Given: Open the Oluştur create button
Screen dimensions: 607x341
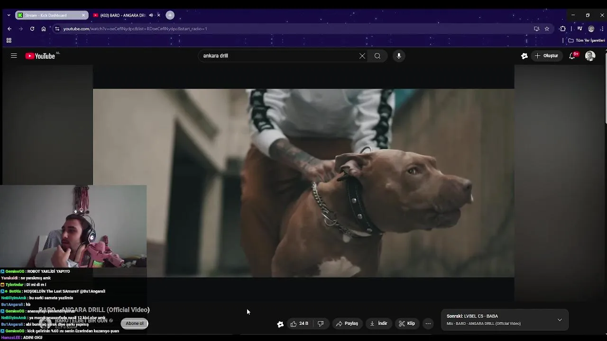Looking at the screenshot, I should tap(546, 56).
